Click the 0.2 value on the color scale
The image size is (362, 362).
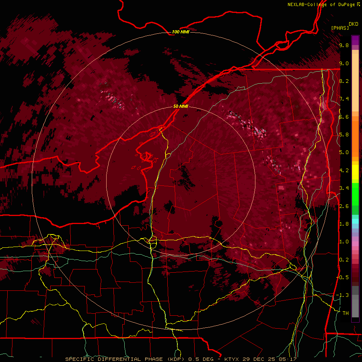pyautogui.click(x=344, y=260)
